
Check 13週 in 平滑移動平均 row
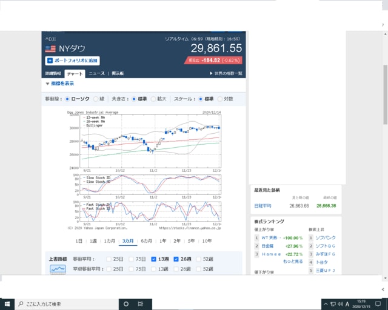tap(153, 269)
